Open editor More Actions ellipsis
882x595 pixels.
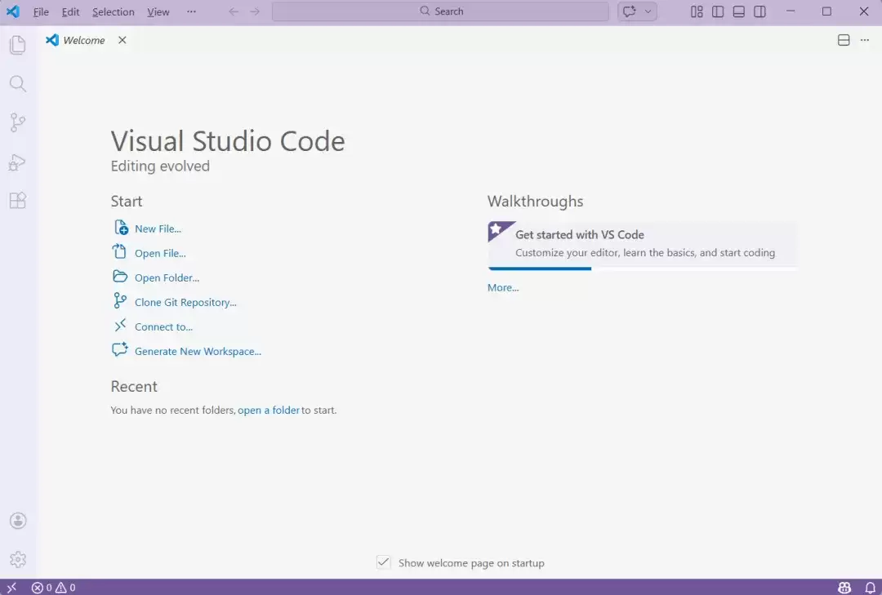[865, 40]
